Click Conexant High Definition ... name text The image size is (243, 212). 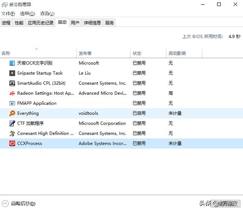(x=46, y=133)
